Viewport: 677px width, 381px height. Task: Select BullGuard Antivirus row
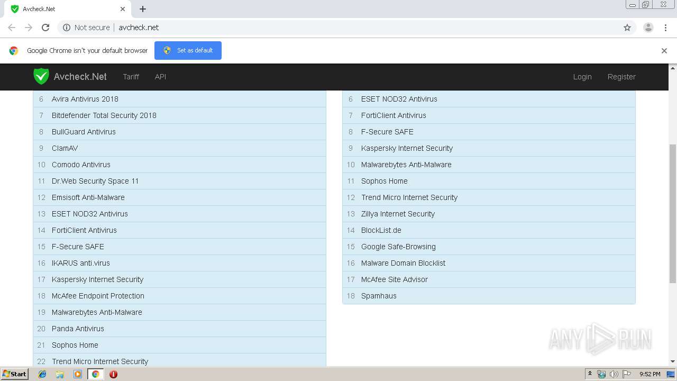tap(179, 132)
